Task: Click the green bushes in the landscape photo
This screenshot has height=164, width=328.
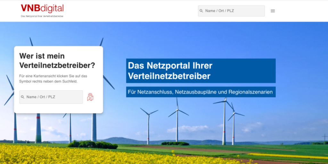Action: 93,144
